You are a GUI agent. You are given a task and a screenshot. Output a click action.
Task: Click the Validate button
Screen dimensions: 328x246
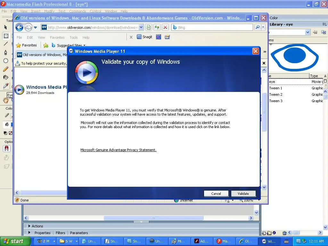coord(243,193)
